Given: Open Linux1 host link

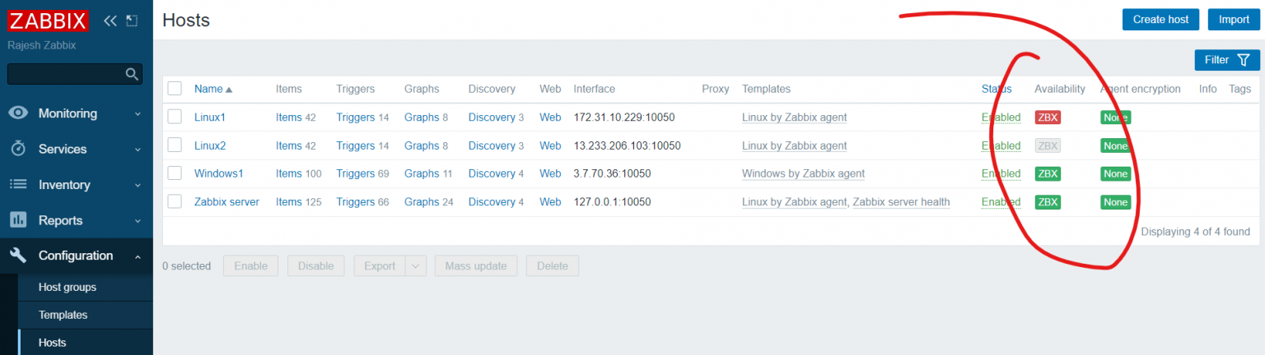Looking at the screenshot, I should 210,118.
